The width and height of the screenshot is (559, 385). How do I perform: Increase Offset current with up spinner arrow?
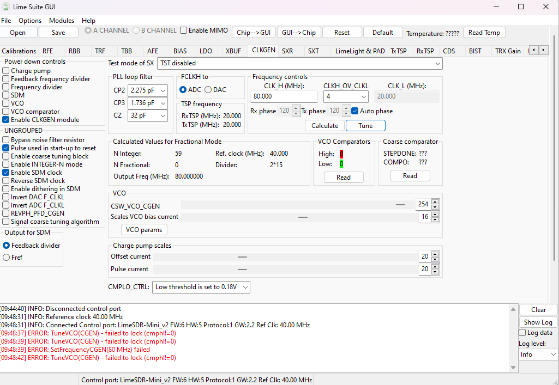[435, 254]
